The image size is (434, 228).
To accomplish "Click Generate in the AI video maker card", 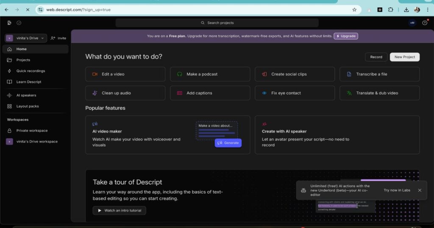I will click(228, 143).
